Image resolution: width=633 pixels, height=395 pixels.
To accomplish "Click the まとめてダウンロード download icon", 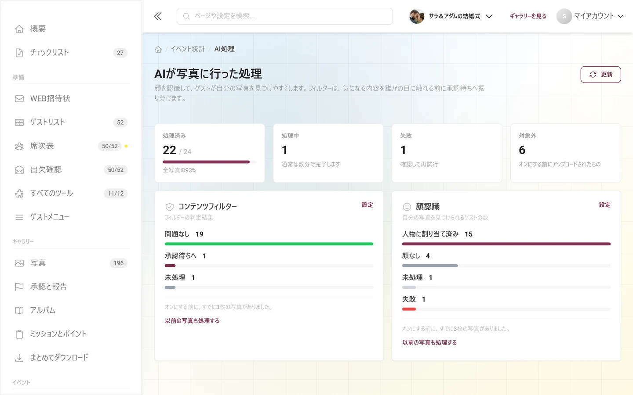I will [19, 358].
